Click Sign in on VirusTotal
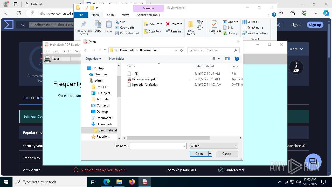 click(x=296, y=25)
